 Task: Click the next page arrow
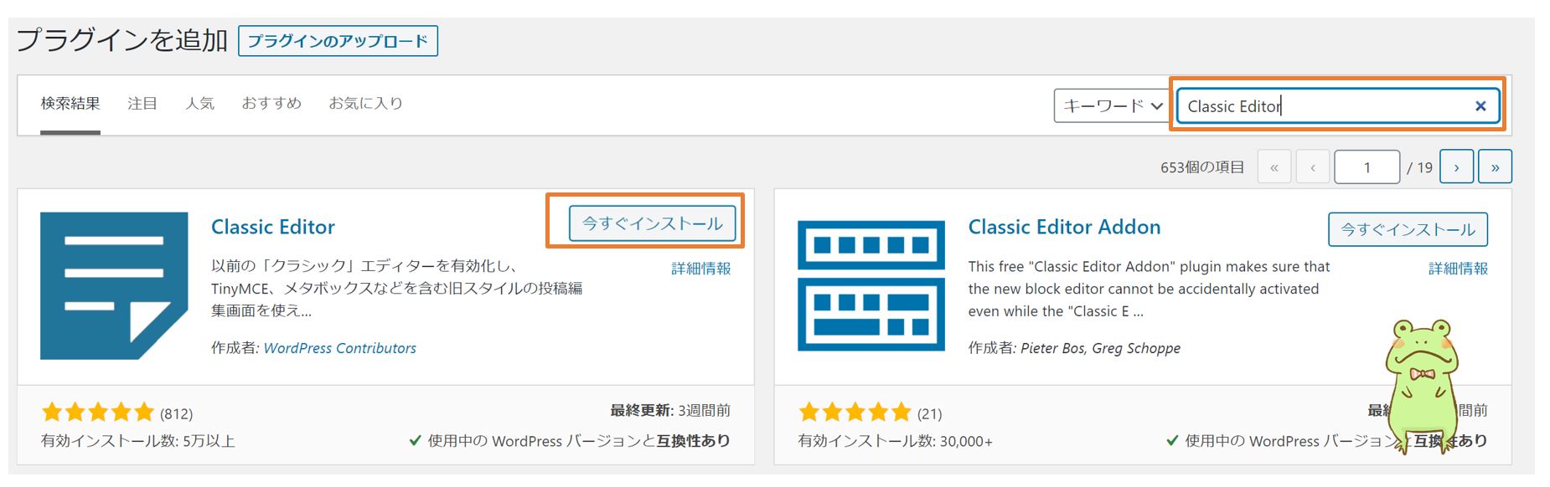[1456, 167]
